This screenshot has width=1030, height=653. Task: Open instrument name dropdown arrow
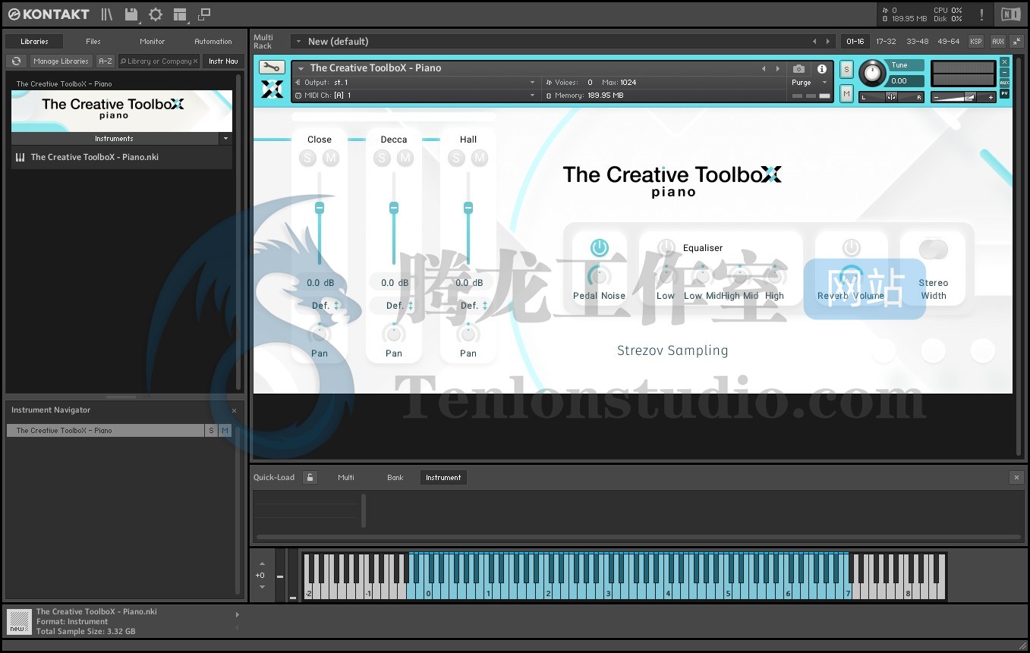[301, 68]
